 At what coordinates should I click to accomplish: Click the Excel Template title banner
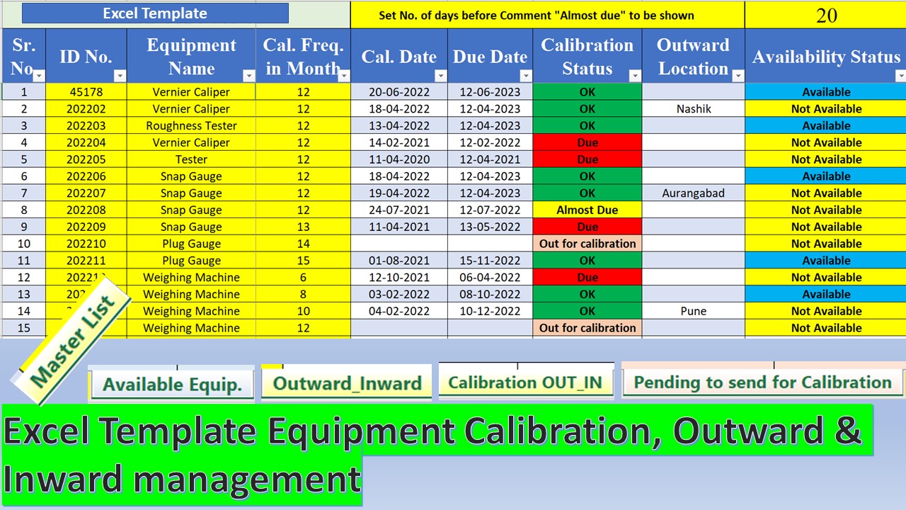155,13
